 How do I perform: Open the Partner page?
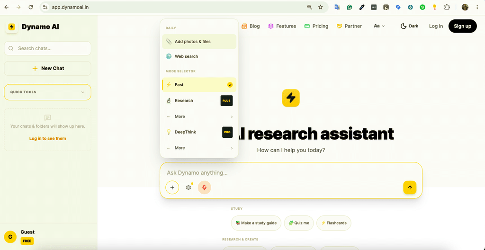point(349,26)
